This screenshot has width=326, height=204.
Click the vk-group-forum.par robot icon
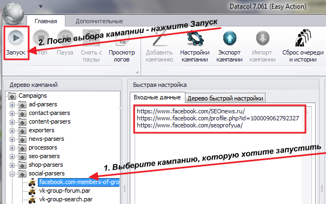(x=32, y=191)
